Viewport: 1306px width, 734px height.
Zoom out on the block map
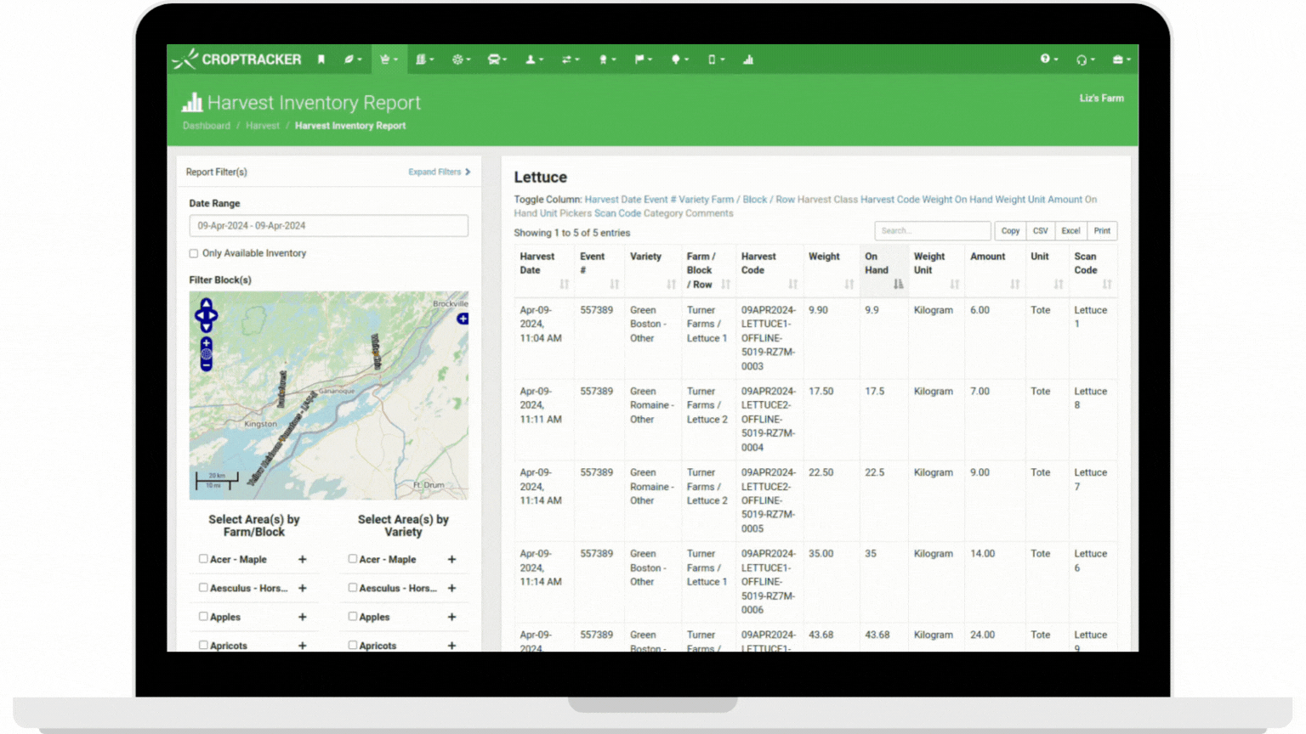coord(207,365)
